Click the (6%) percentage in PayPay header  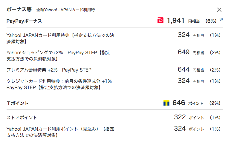pyautogui.click(x=211, y=21)
